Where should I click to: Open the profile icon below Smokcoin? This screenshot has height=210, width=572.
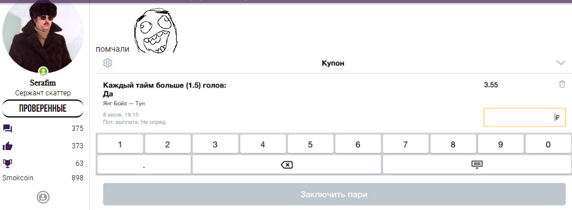click(43, 197)
